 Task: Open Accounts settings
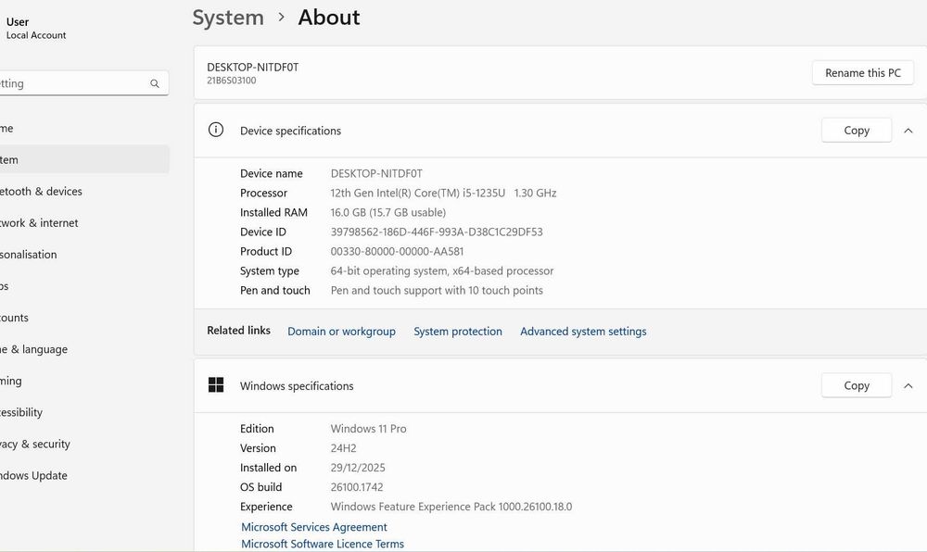pyautogui.click(x=83, y=318)
